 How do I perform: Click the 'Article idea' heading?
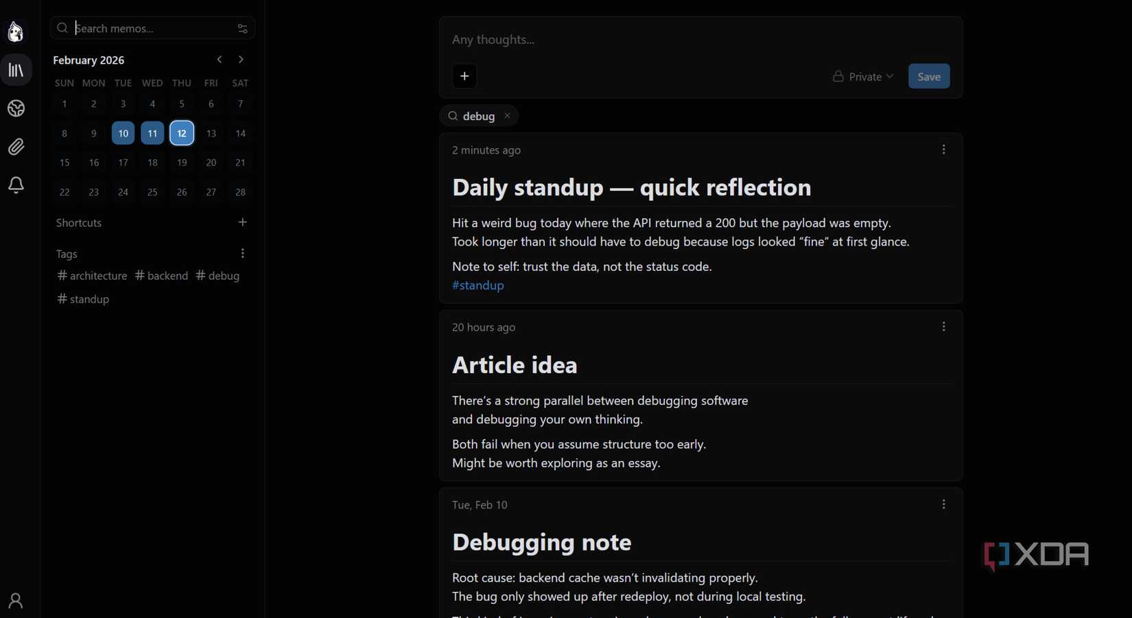515,365
